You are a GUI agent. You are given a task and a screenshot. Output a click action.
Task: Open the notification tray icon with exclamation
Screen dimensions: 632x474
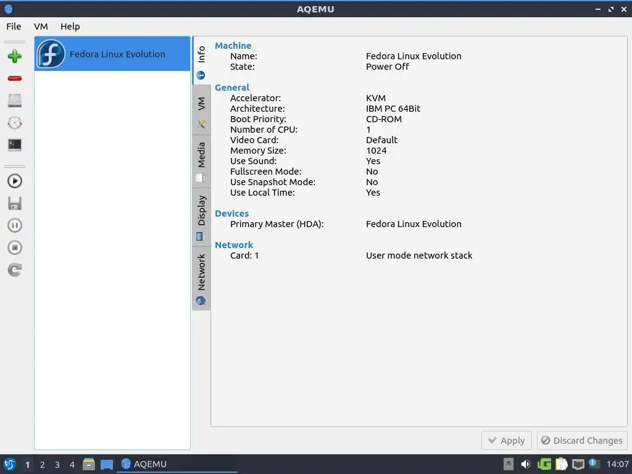594,464
